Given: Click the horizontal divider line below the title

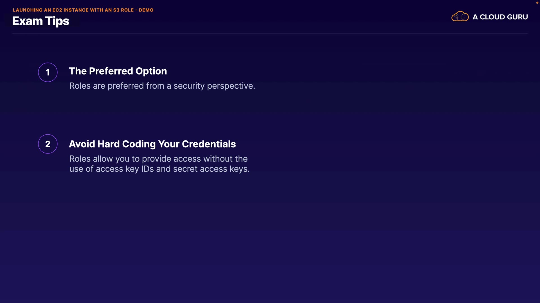Looking at the screenshot, I should click(270, 34).
